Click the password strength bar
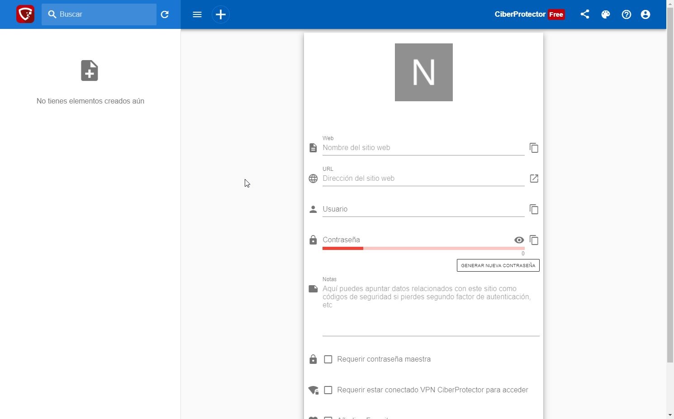 [x=423, y=248]
